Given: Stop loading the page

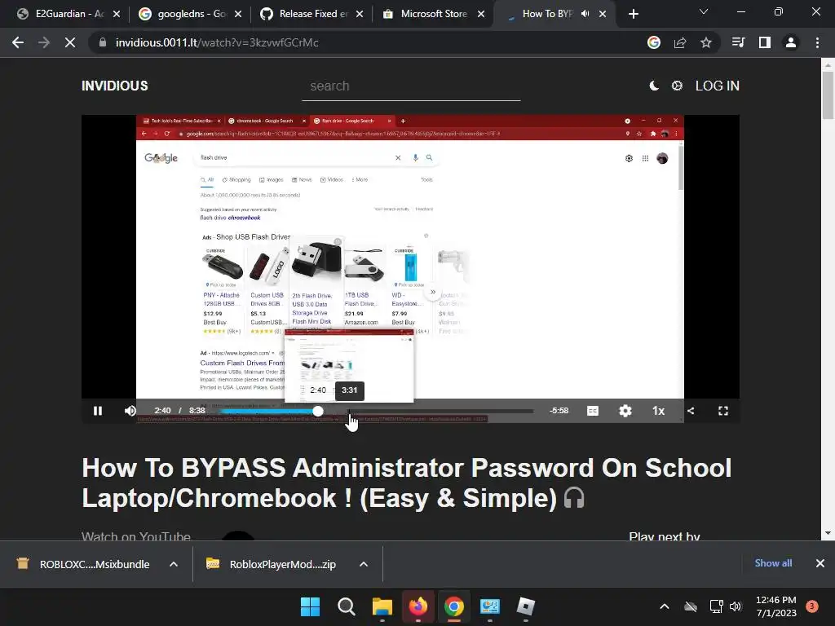Looking at the screenshot, I should pyautogui.click(x=70, y=42).
